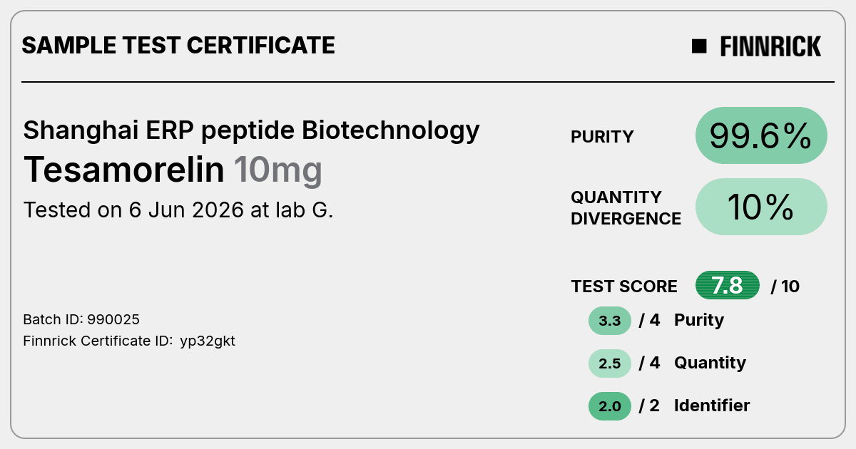Click the certificate ID yp32gkt

pos(208,341)
